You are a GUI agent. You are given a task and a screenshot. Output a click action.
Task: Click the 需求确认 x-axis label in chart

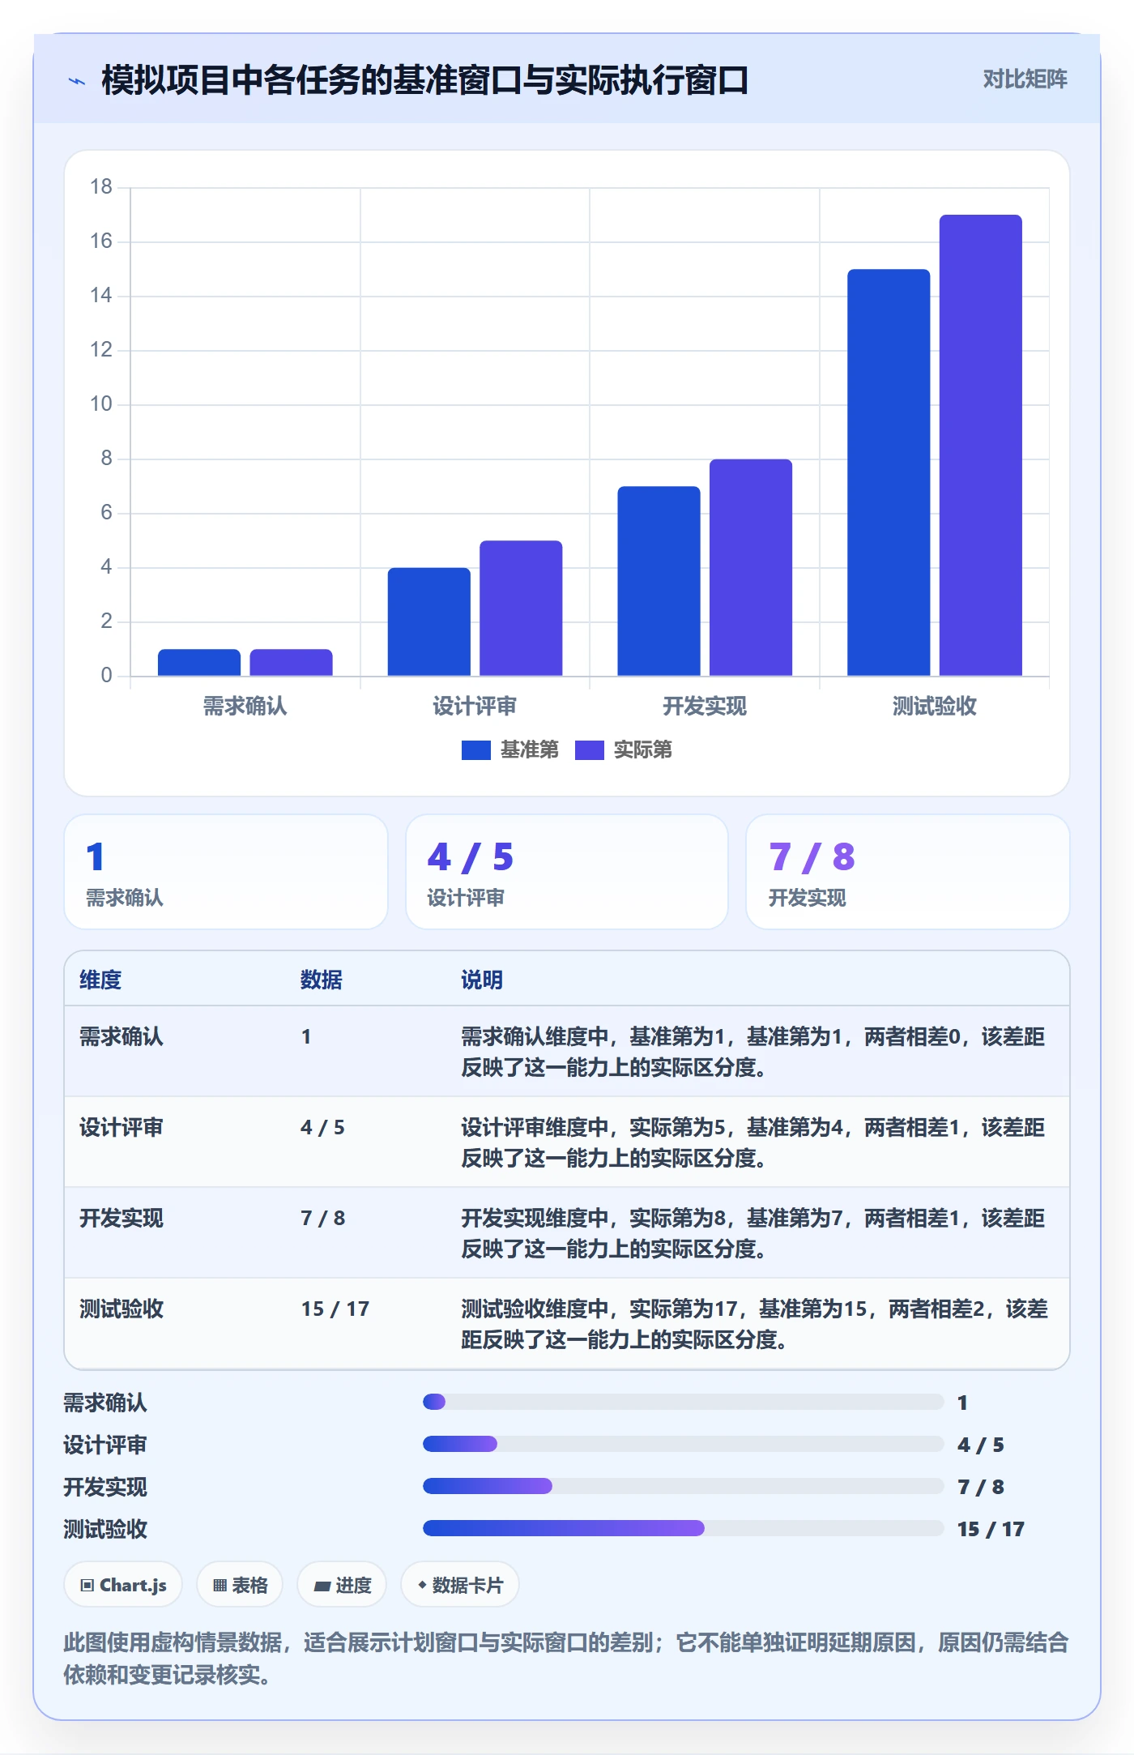pyautogui.click(x=245, y=706)
